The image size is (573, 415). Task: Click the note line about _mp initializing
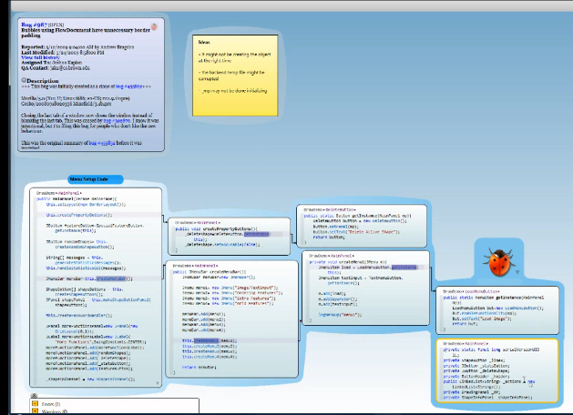coord(233,91)
